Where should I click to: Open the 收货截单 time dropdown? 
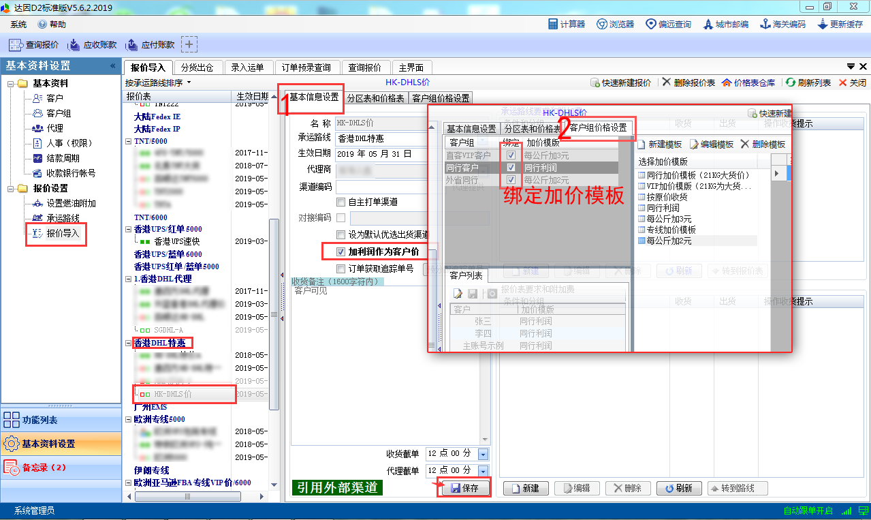pos(484,454)
